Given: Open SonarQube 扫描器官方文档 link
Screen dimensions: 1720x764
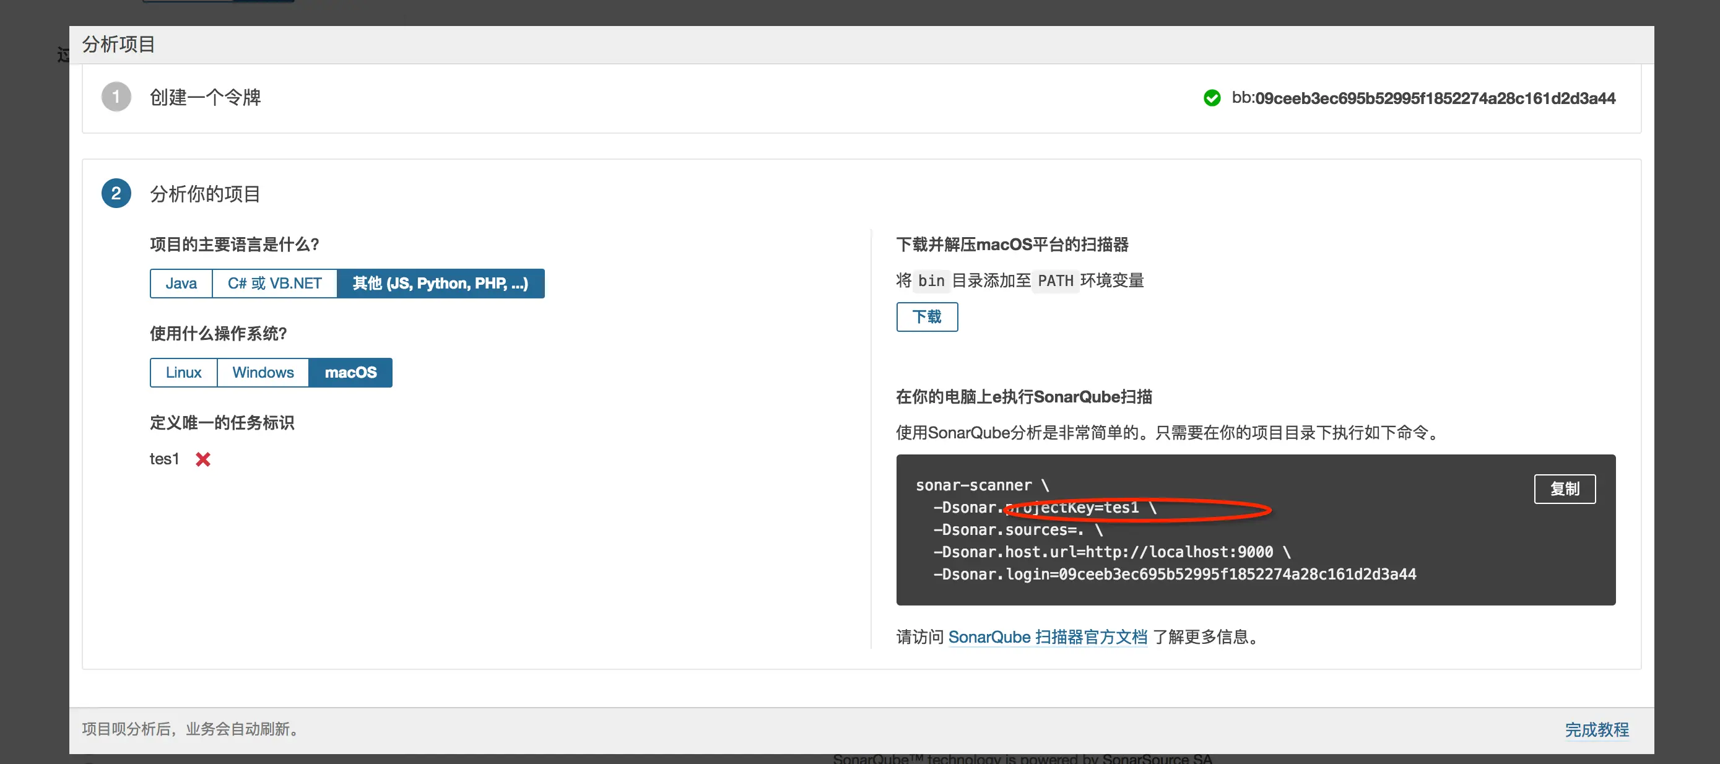Looking at the screenshot, I should click(x=1047, y=637).
